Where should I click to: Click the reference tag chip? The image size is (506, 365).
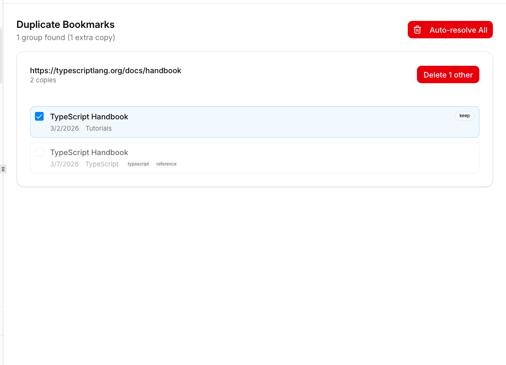166,164
